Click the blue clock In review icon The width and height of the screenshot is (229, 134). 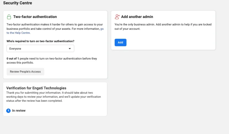tap(8, 111)
